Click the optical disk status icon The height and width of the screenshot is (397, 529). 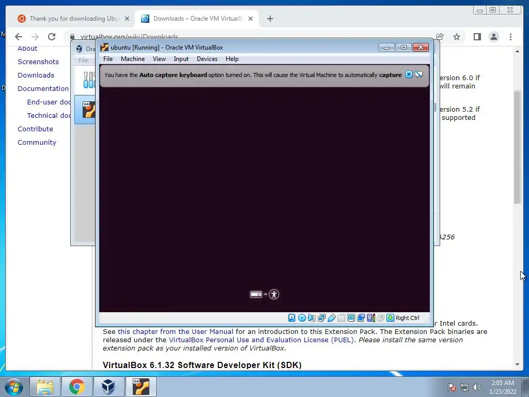302,318
